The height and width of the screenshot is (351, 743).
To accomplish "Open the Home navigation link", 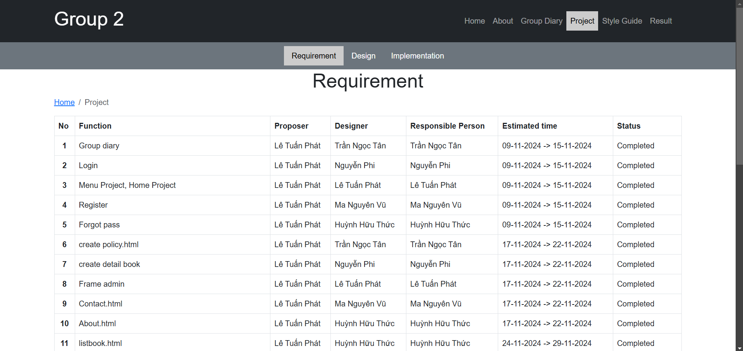I will coord(474,21).
